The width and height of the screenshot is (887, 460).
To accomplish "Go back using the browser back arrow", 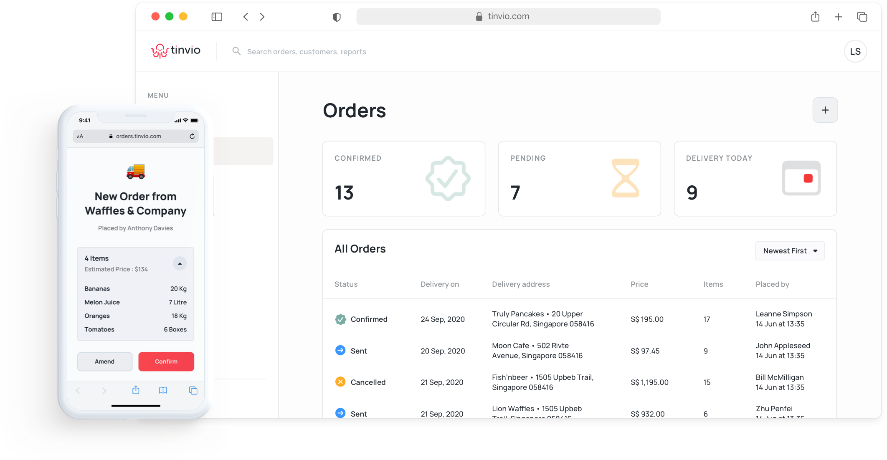I will [x=246, y=17].
